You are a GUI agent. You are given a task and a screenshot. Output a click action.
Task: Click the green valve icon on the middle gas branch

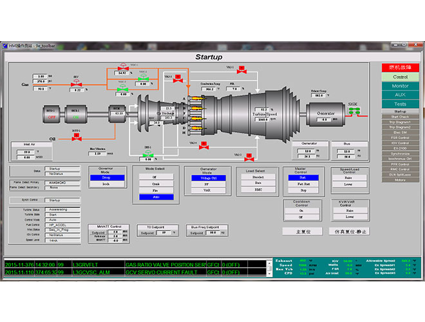pos(143,77)
